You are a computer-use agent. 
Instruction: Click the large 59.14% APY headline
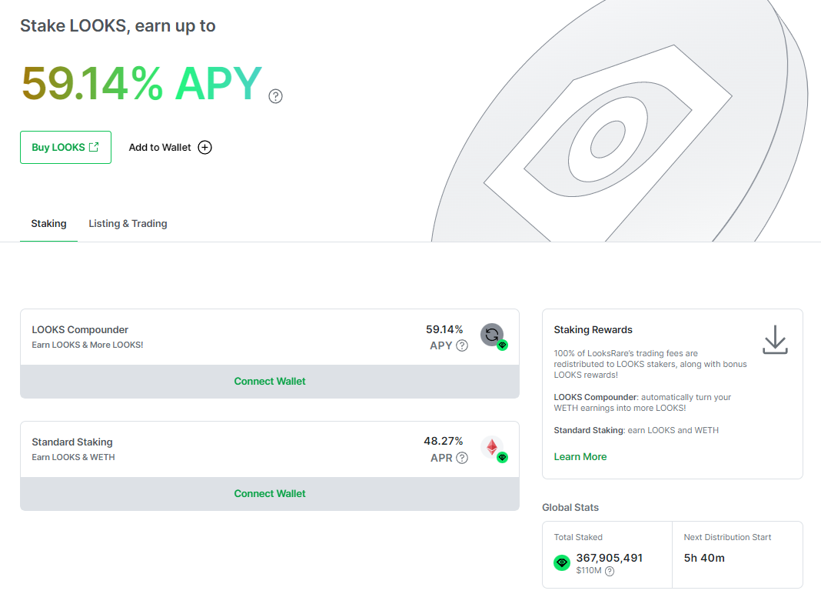[x=141, y=83]
